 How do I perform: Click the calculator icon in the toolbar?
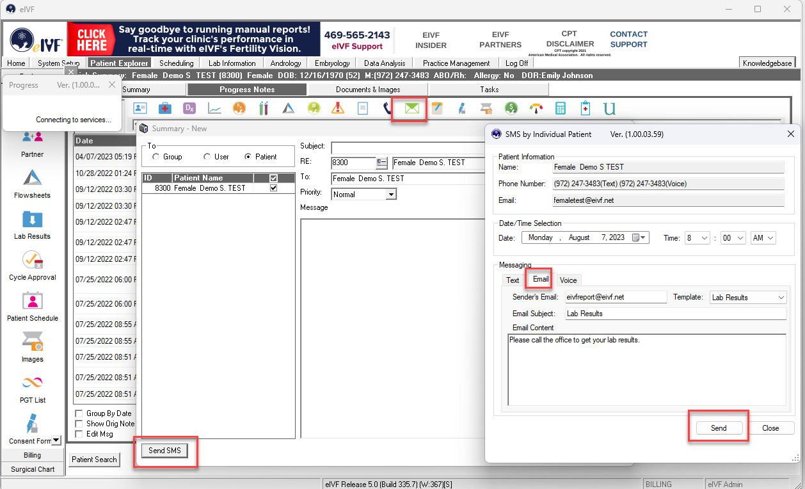point(561,108)
